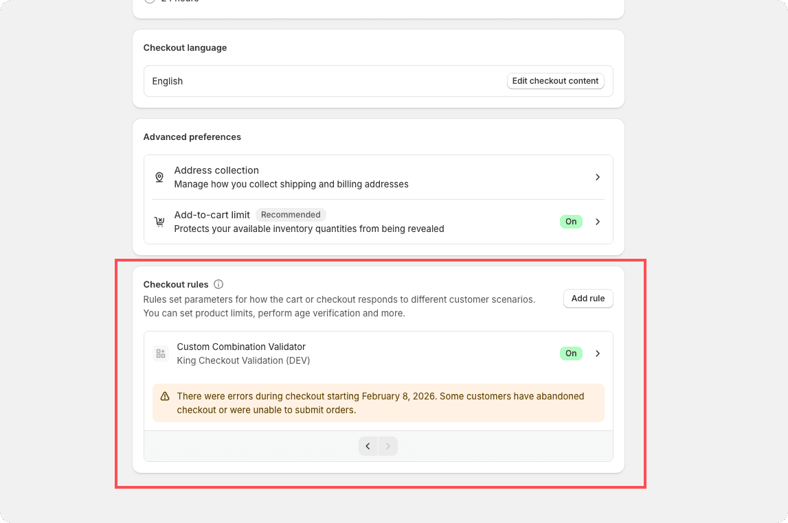Click the Edit checkout content button
The width and height of the screenshot is (788, 523).
point(555,81)
